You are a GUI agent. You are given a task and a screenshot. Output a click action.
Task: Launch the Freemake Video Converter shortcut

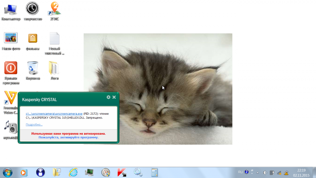click(10, 102)
